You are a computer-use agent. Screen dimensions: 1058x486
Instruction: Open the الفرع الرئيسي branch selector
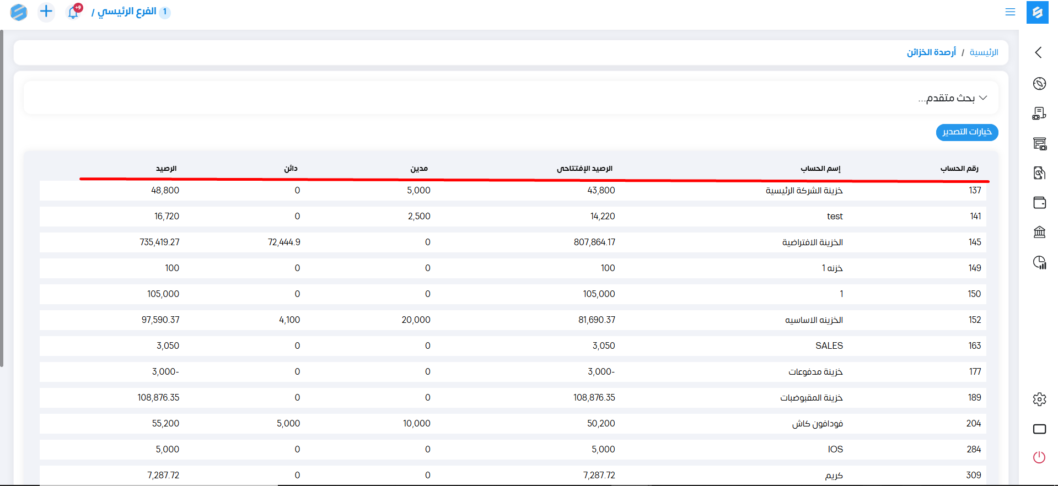(x=127, y=12)
